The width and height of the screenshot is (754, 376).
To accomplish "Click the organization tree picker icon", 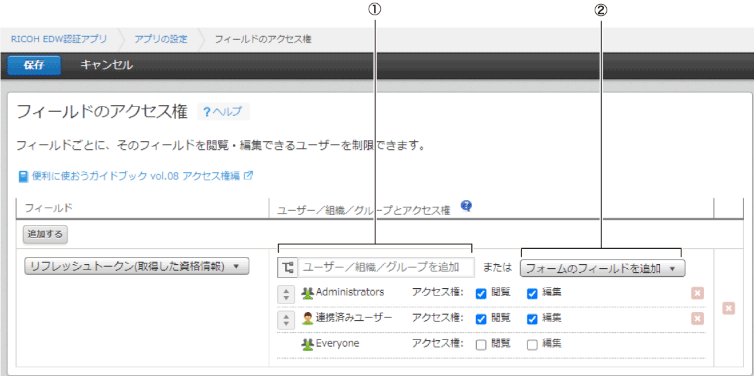I will (x=287, y=268).
